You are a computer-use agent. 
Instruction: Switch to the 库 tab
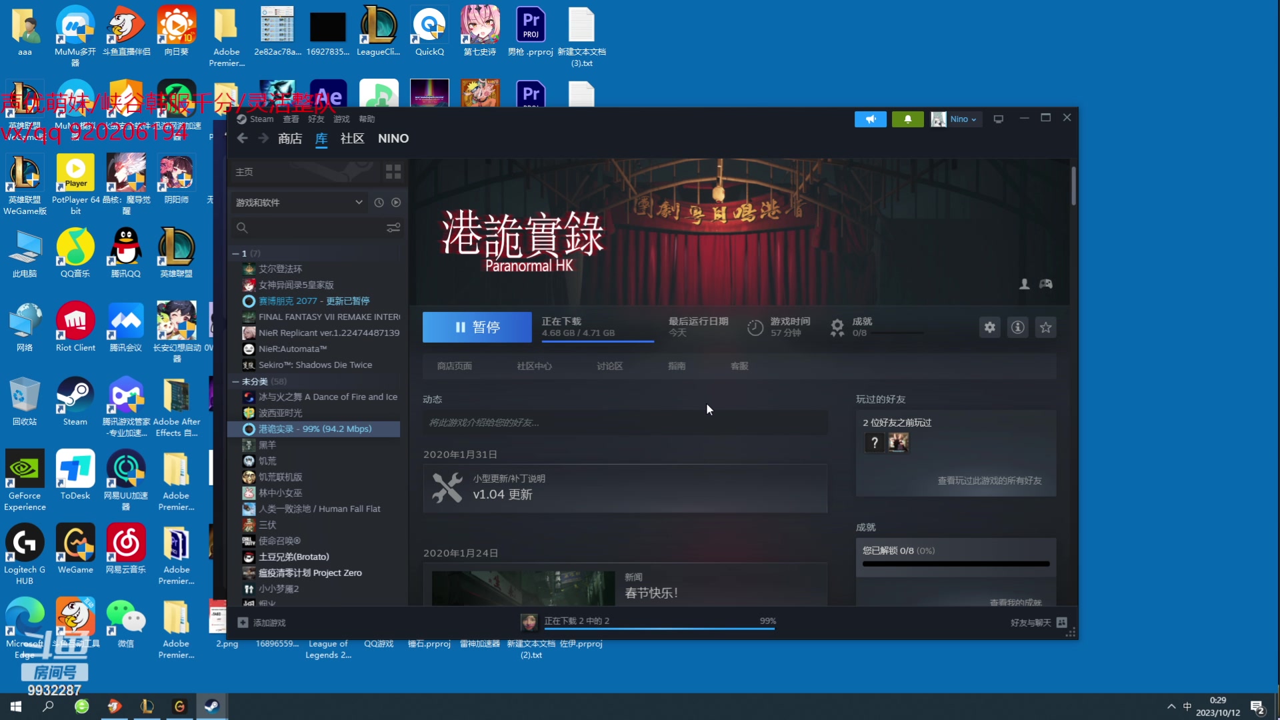321,138
